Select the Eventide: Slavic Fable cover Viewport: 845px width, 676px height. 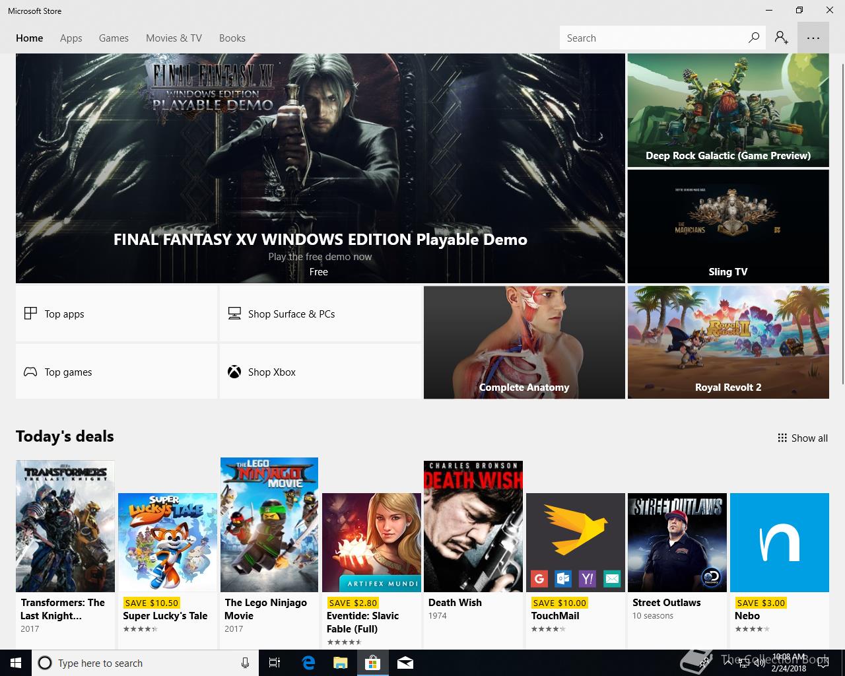pos(372,543)
